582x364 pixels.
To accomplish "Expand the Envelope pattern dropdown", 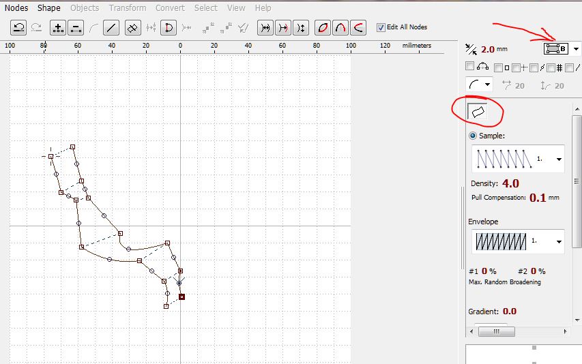I will coord(559,242).
